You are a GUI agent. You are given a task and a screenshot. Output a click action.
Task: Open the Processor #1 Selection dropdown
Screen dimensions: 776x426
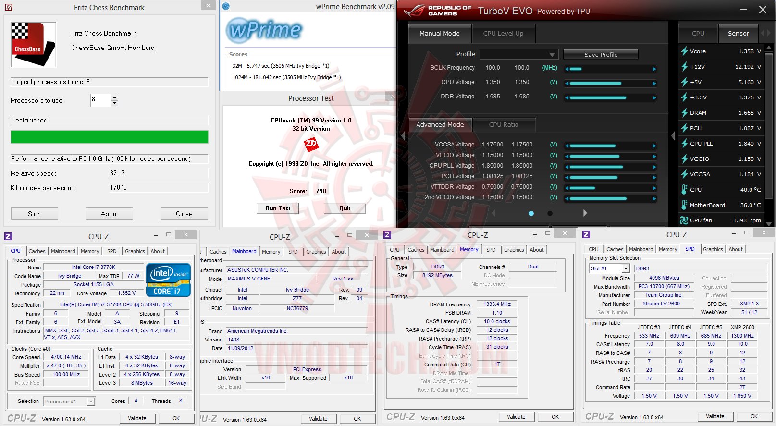click(91, 402)
